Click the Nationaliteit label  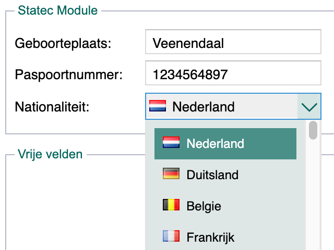click(x=52, y=107)
